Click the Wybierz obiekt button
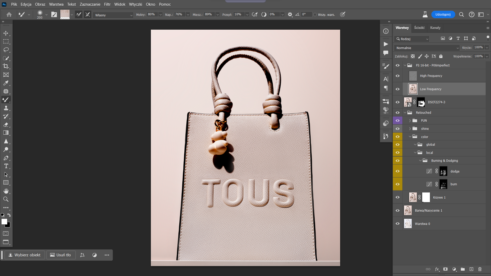 [x=25, y=255]
